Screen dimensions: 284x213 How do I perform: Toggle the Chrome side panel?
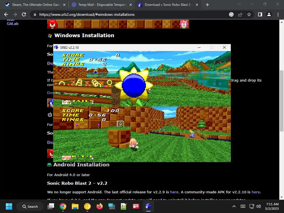point(260,14)
